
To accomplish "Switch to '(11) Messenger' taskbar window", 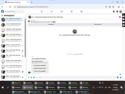I will click(x=82, y=92).
